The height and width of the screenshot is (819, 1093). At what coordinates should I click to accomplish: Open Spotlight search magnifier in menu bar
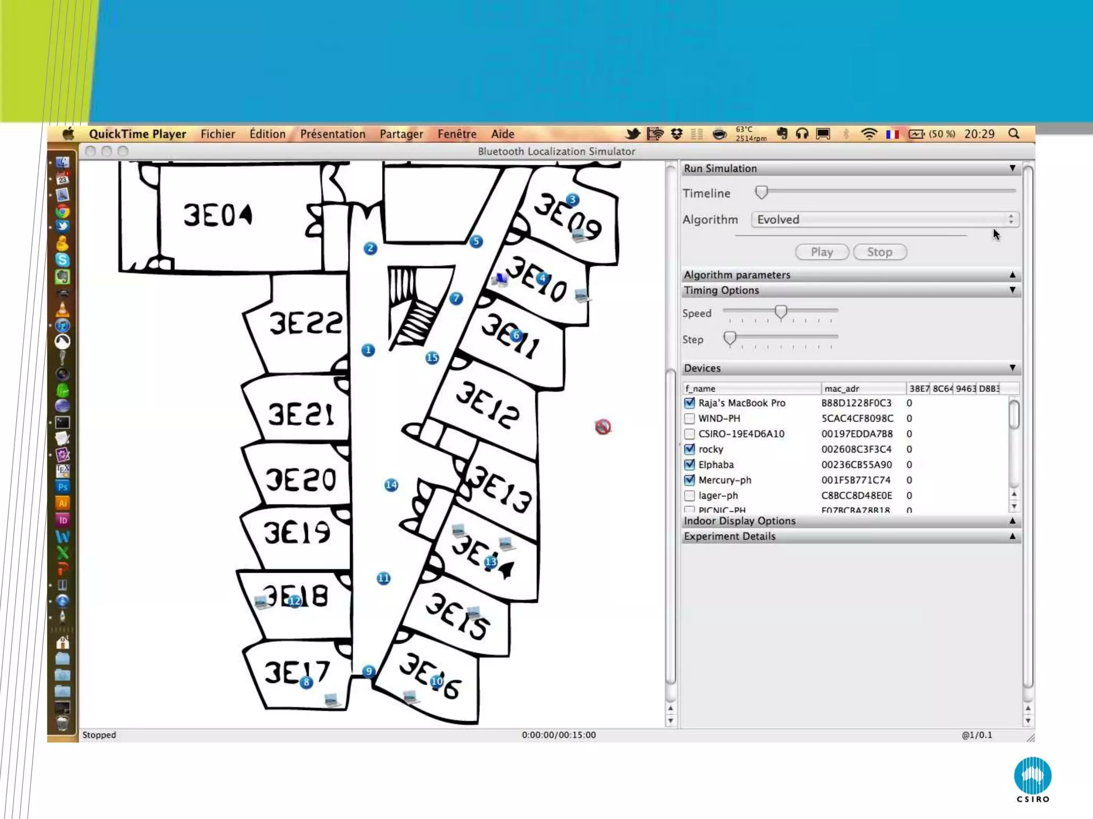click(1014, 134)
